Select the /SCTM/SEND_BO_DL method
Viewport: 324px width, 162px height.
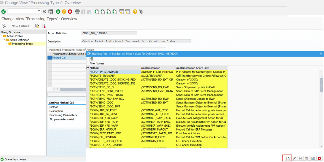coord(115,87)
